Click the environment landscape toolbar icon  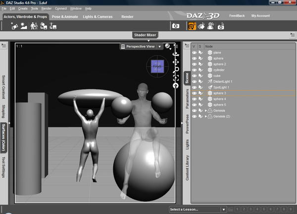[24, 26]
